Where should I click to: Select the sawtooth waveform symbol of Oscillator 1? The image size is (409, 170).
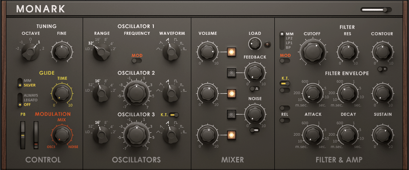(168, 39)
